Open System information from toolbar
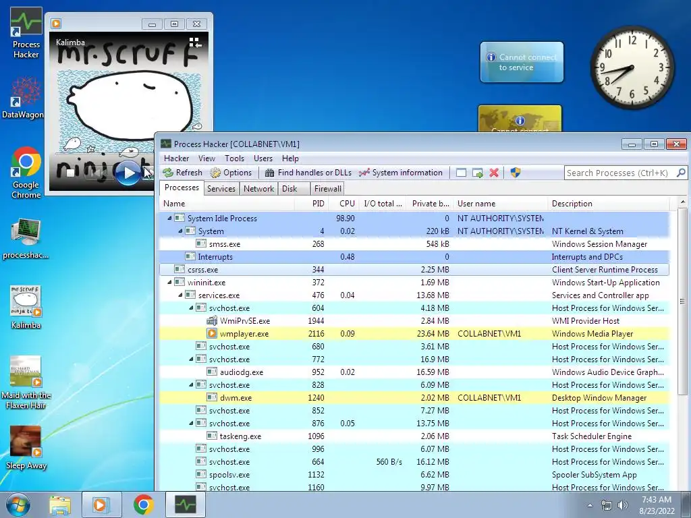This screenshot has width=691, height=518. 401,173
